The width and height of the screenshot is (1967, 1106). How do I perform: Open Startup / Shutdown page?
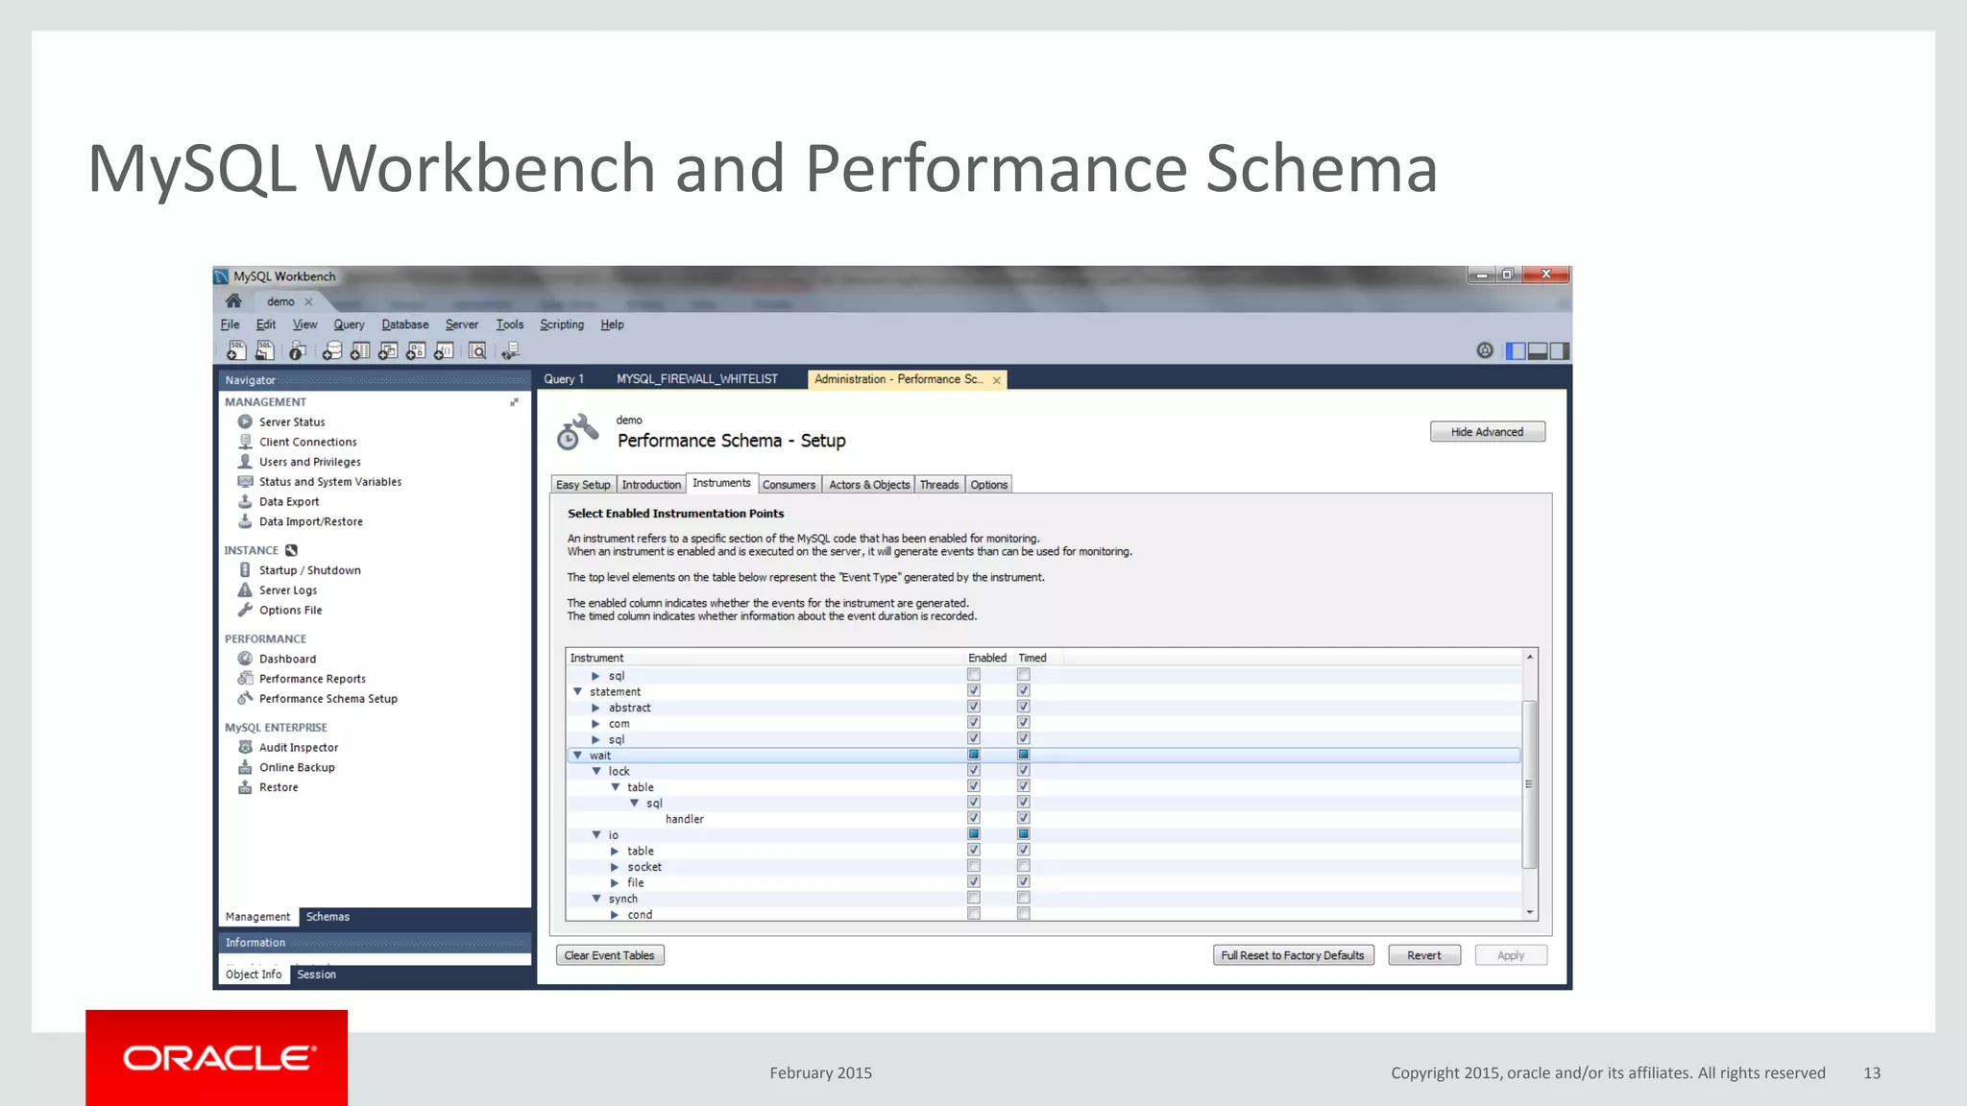coord(309,570)
